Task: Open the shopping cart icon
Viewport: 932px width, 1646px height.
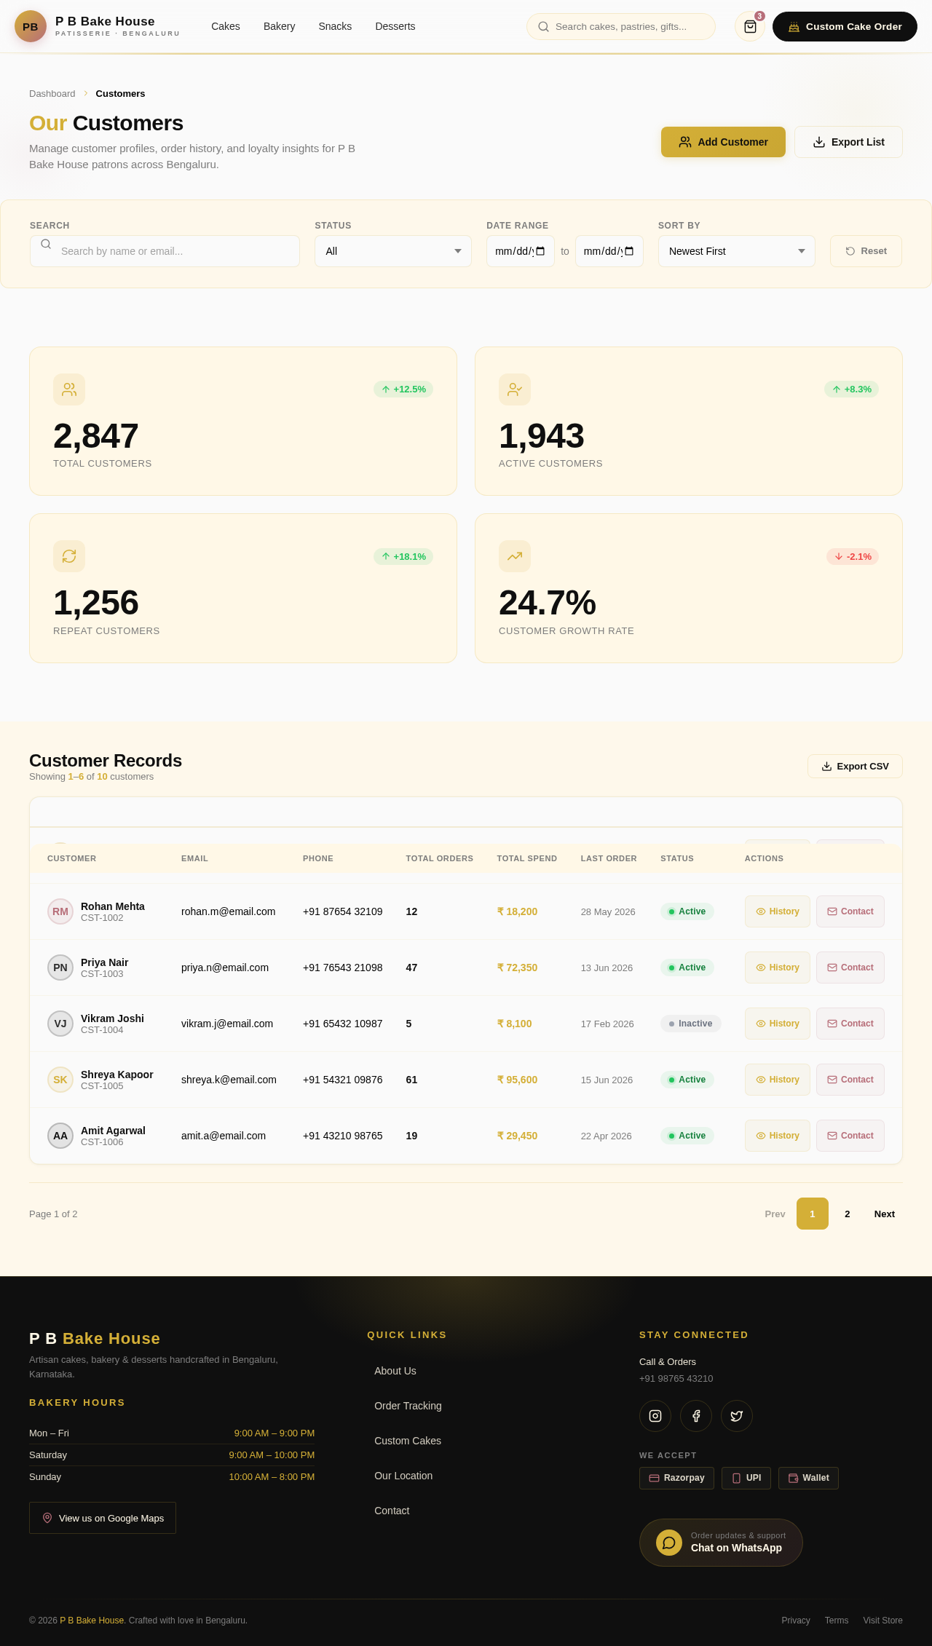Action: [x=750, y=26]
